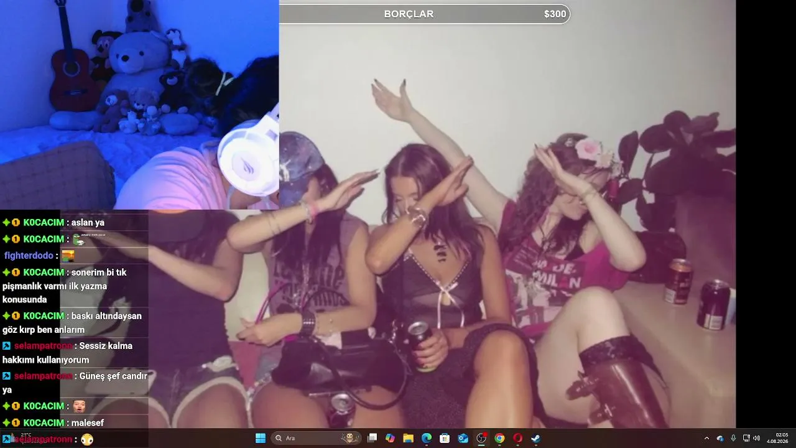Click the sunset emote from fighterdodo
The image size is (796, 448).
(68, 256)
